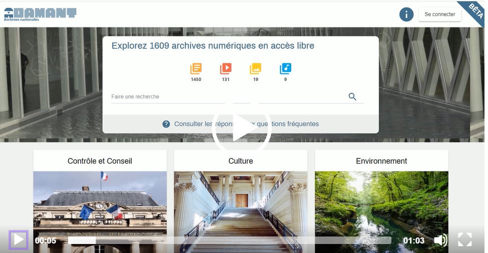The width and height of the screenshot is (488, 253).
Task: Filter by video archives icon (131)
Action: [x=226, y=68]
